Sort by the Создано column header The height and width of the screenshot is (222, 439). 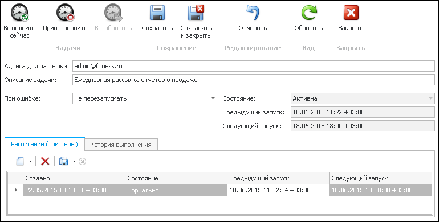pos(74,178)
